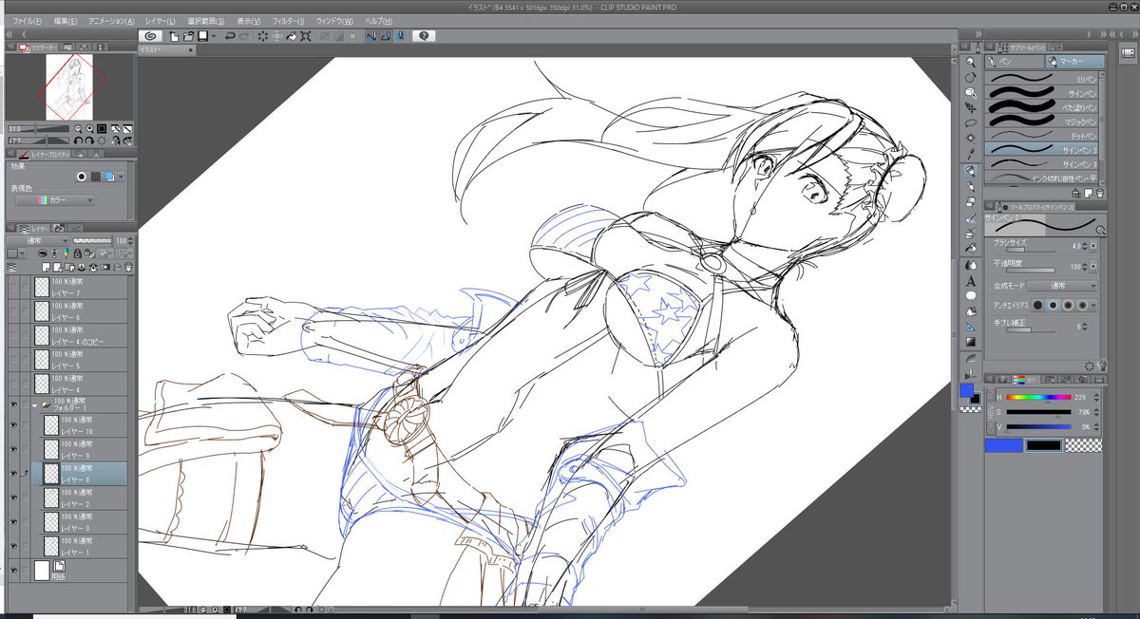Open the layer color effect dropdown arrow
Viewport: 1140px width, 619px height.
click(x=121, y=177)
